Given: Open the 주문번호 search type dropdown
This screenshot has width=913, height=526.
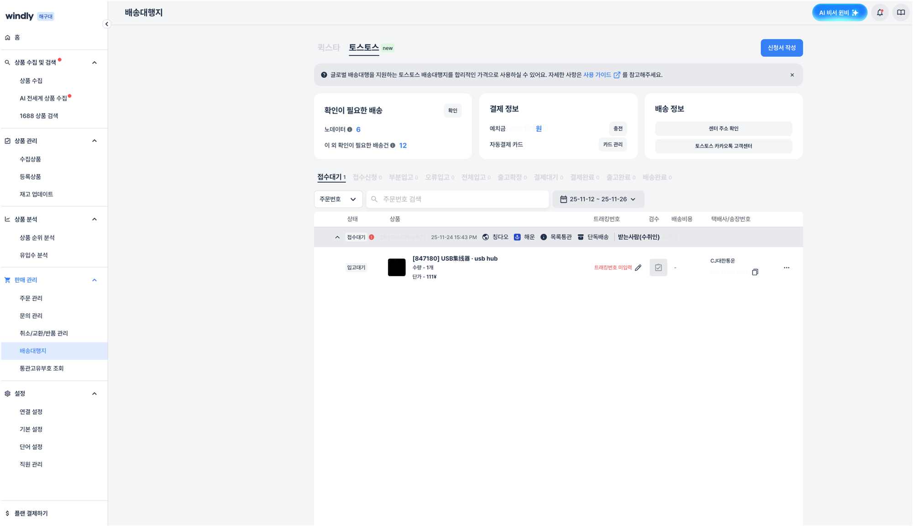Looking at the screenshot, I should click(338, 199).
